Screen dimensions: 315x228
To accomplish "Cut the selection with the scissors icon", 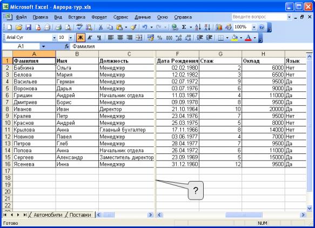I will click(100, 27).
